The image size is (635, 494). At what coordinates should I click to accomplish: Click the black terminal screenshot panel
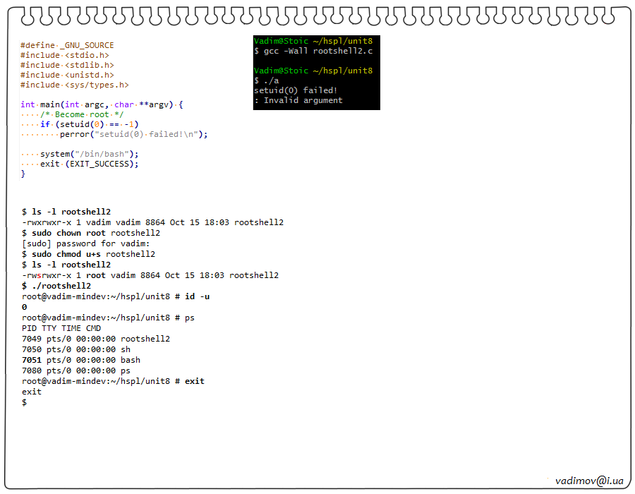click(x=316, y=73)
